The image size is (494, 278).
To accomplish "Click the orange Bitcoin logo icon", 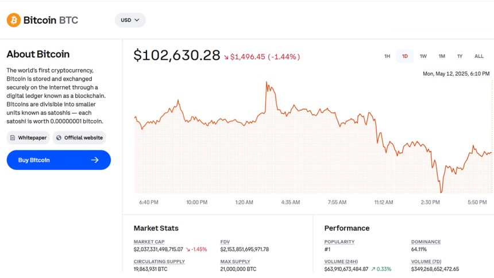I will click(x=14, y=20).
